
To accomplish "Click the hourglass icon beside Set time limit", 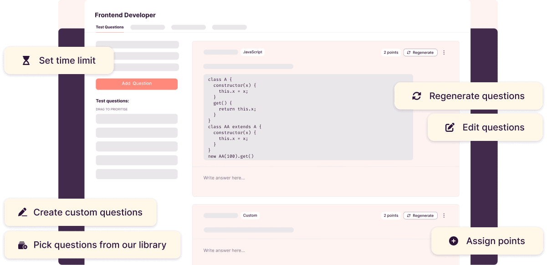I will [26, 60].
